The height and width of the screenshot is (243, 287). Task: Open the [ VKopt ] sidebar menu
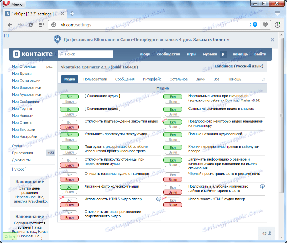tap(19, 169)
